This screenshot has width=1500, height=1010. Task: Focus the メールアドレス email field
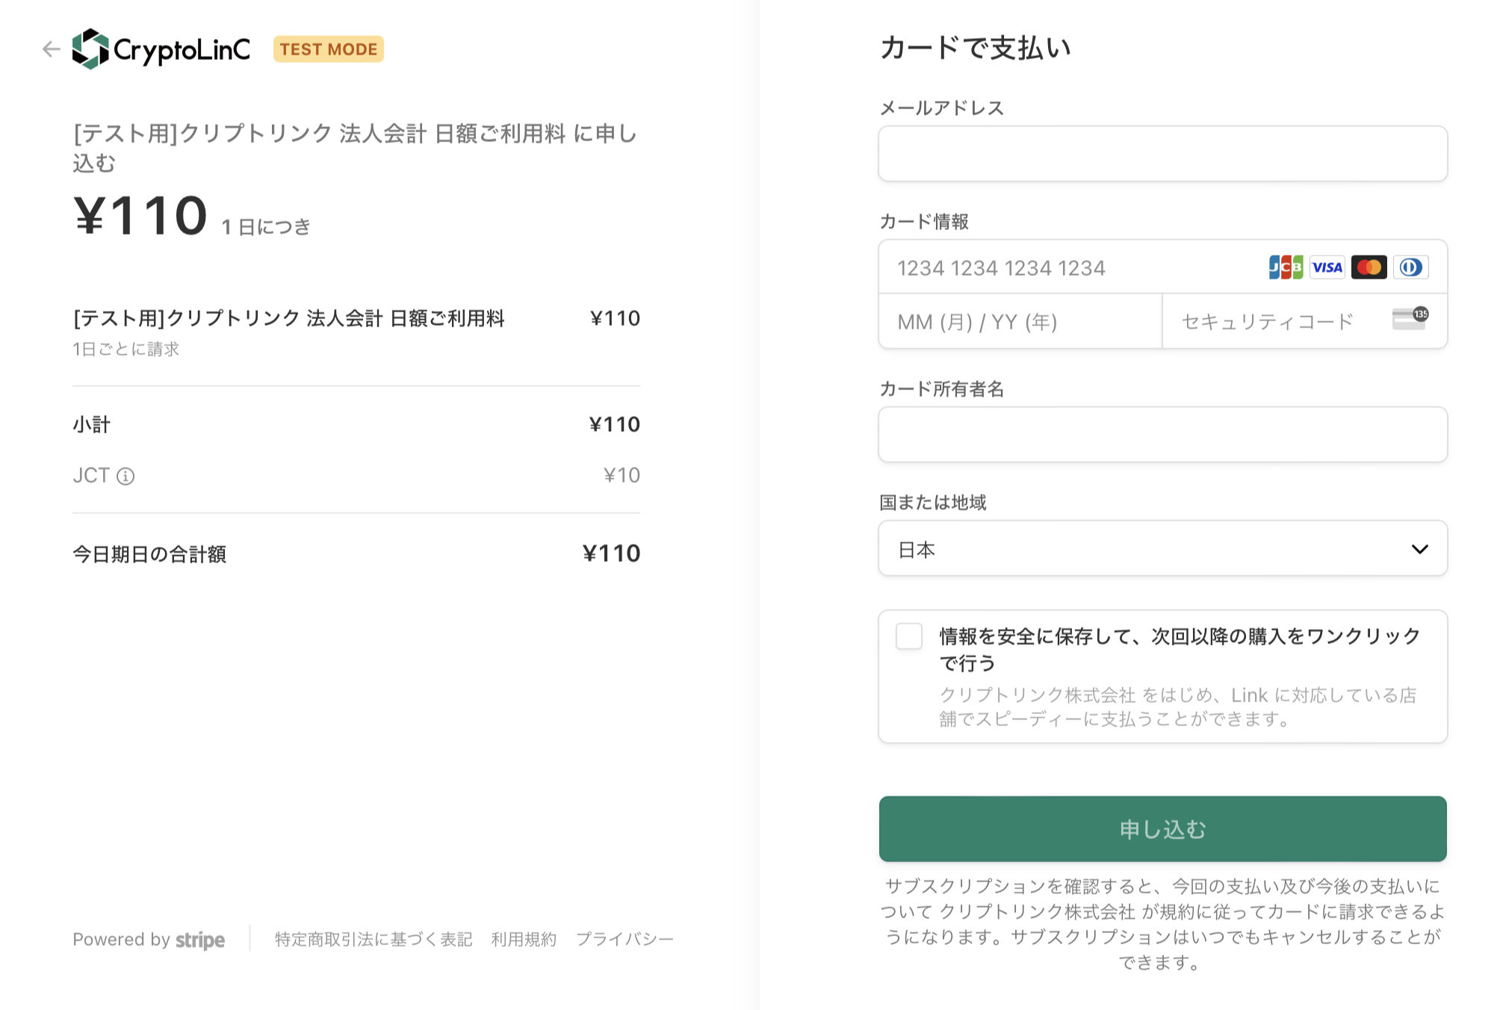point(1163,154)
